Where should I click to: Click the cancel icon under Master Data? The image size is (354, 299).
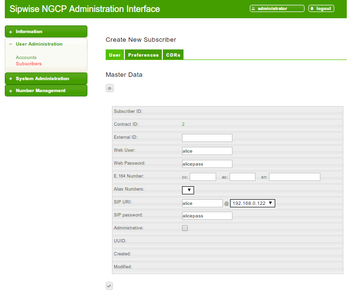tap(110, 88)
